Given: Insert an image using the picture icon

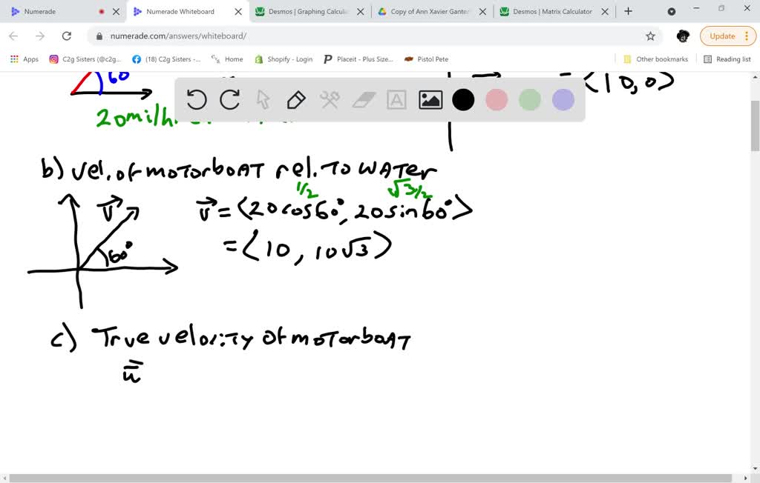Looking at the screenshot, I should [x=430, y=100].
